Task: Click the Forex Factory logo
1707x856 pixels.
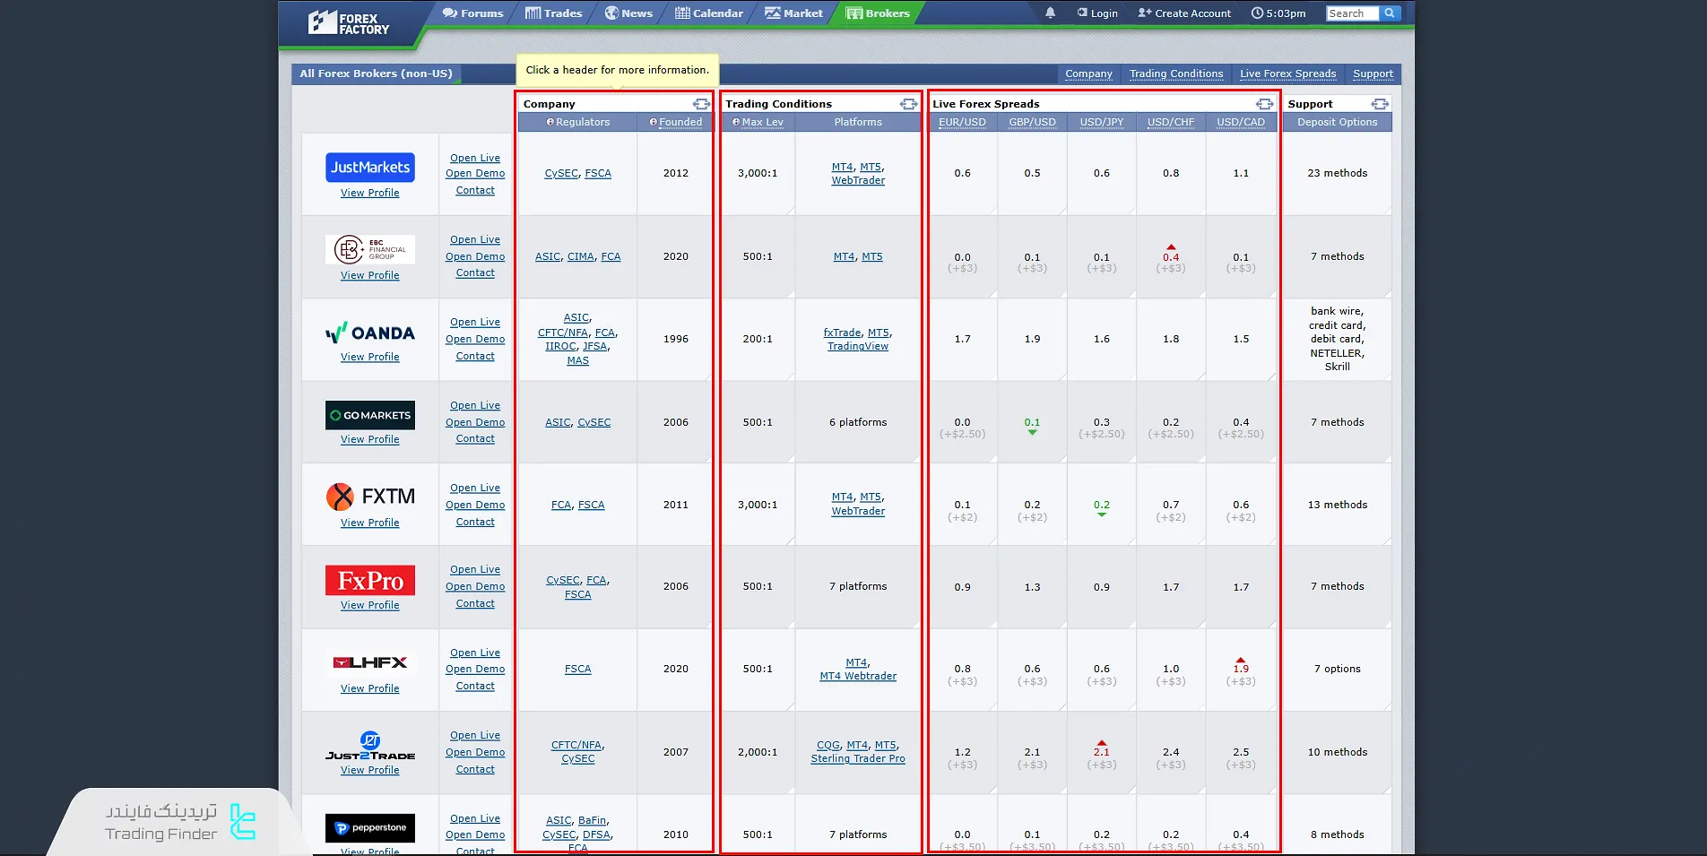Action: [349, 23]
